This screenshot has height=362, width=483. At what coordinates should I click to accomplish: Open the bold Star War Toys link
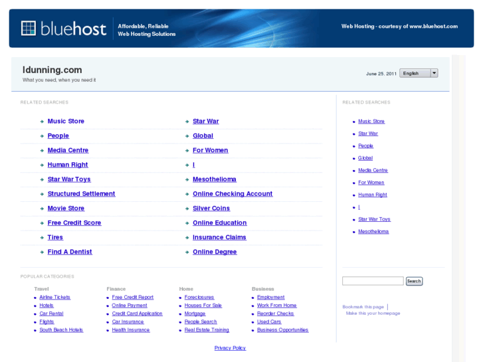pyautogui.click(x=69, y=179)
